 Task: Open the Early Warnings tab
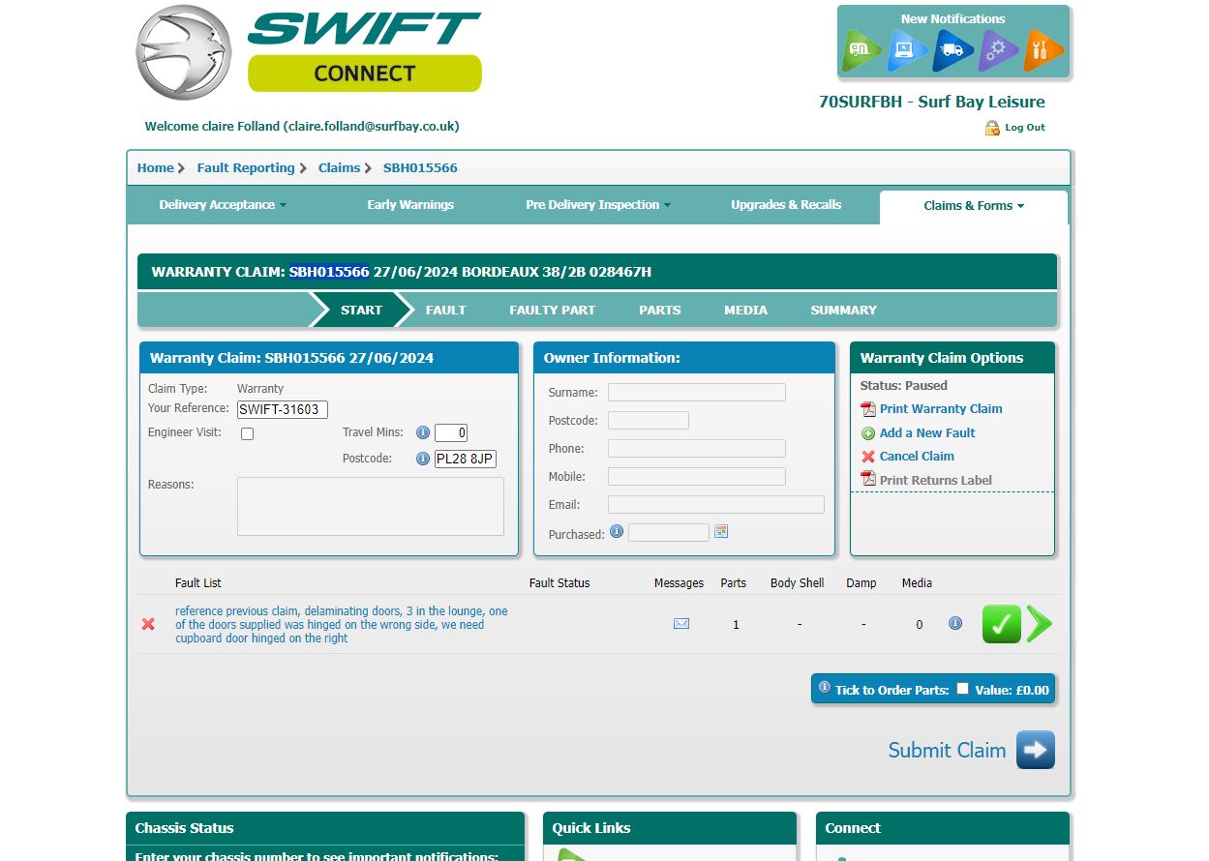click(410, 205)
